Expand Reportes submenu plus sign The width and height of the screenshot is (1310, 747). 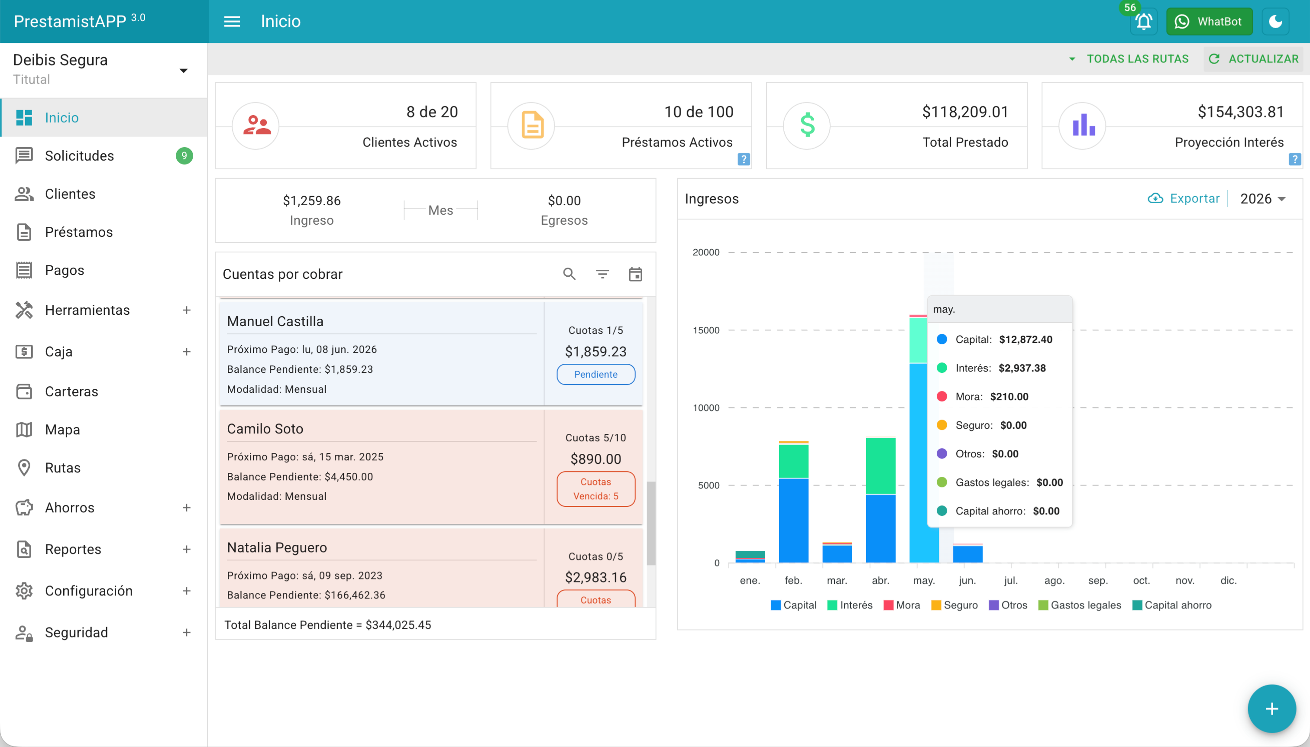click(186, 549)
